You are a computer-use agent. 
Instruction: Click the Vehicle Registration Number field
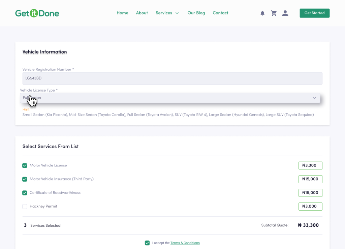(x=172, y=79)
